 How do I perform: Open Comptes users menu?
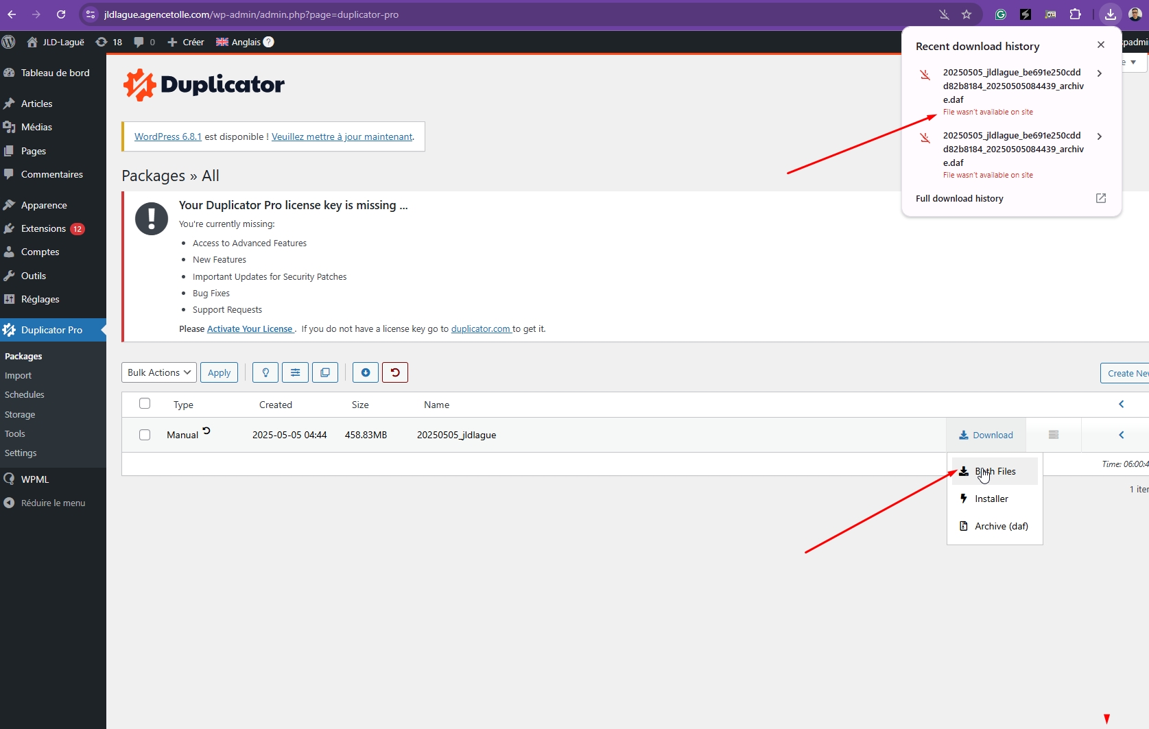(x=53, y=252)
